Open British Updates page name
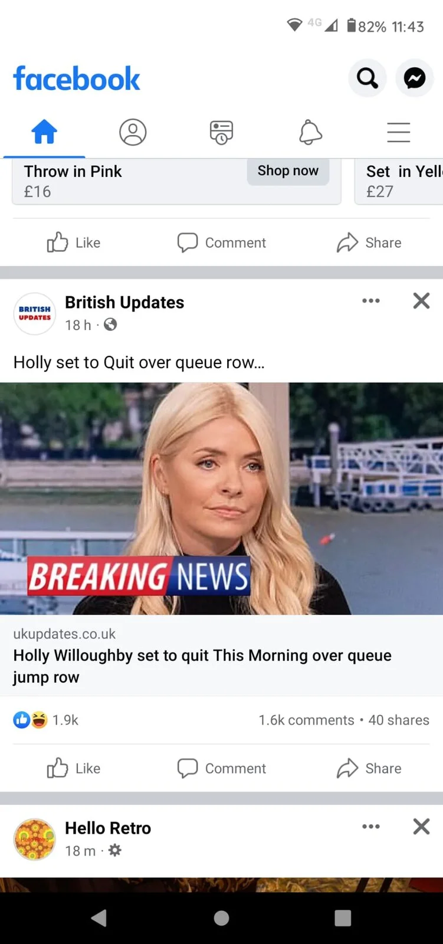Viewport: 443px width, 944px height. (x=124, y=303)
